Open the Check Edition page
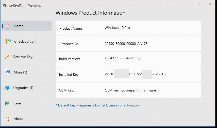Image resolution: width=217 pixels, height=128 pixels. click(x=25, y=41)
